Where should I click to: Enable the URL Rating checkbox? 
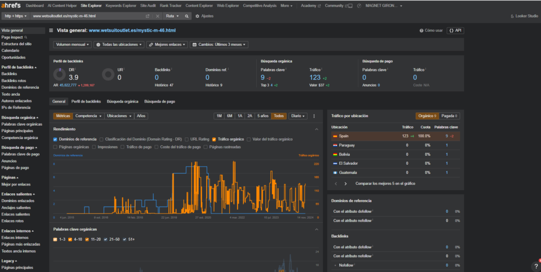[186, 139]
